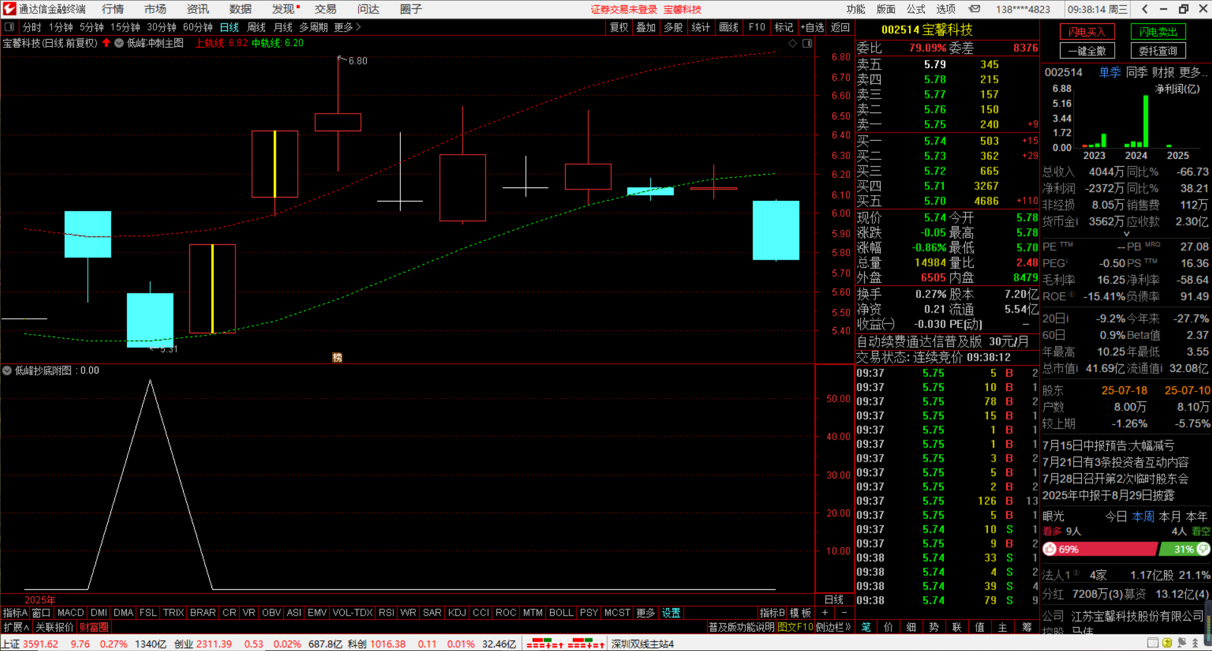The width and height of the screenshot is (1212, 651).
Task: Toggle the chart side panel icon
Action: [x=807, y=43]
